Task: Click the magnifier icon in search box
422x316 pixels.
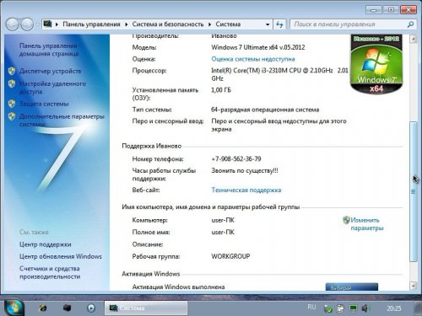Action: point(410,24)
